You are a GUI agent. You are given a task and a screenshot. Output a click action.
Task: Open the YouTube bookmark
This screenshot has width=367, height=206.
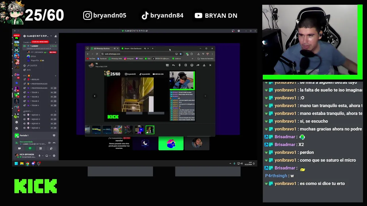[x=91, y=59]
